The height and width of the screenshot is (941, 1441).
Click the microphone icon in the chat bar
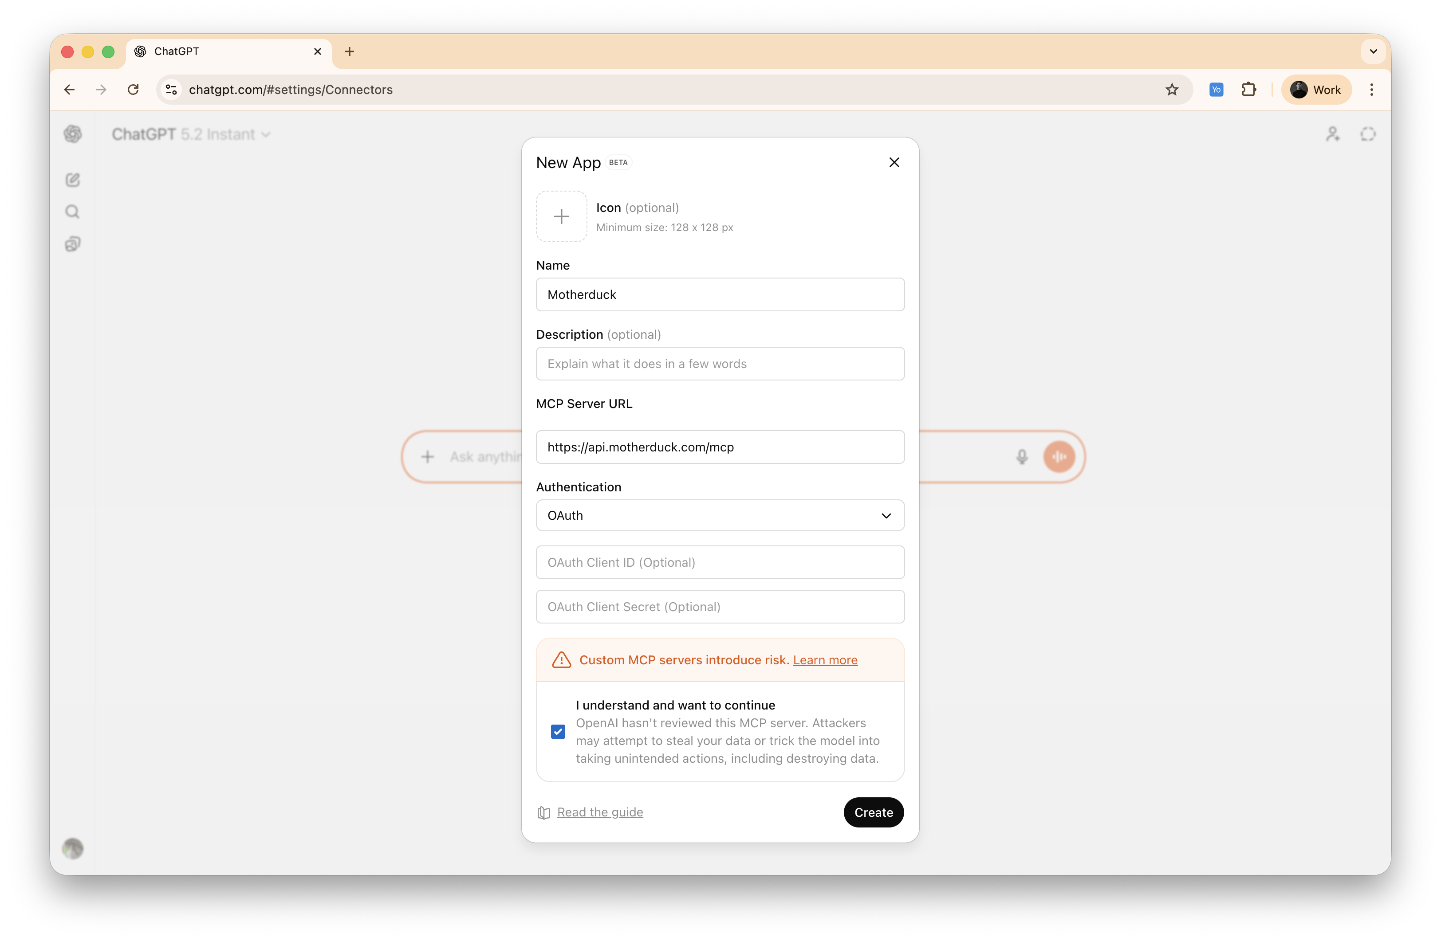coord(1022,456)
